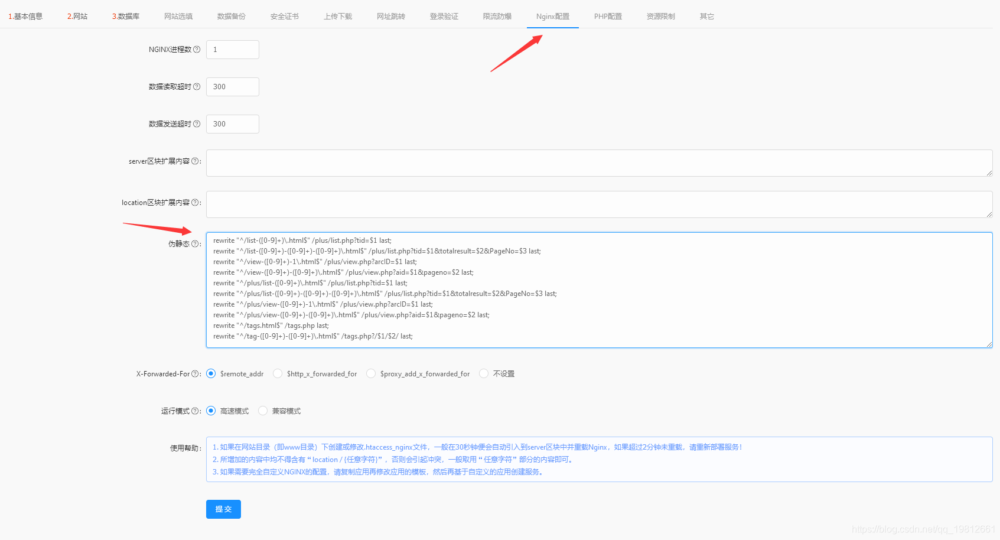Viewport: 1000px width, 540px height.
Task: Open 其它 tab
Action: point(707,17)
